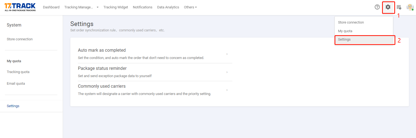Screen dimensions: 416x138
Task: Click the settings gear icon
Action: tap(388, 7)
